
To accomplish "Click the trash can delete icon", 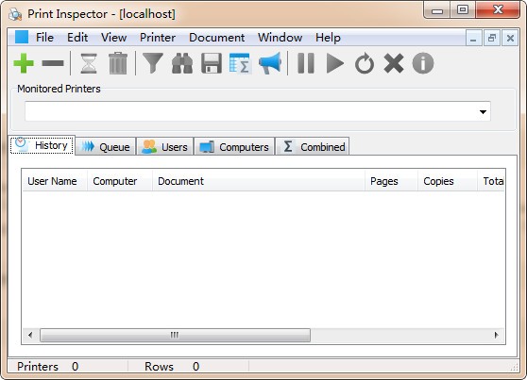I will 118,63.
